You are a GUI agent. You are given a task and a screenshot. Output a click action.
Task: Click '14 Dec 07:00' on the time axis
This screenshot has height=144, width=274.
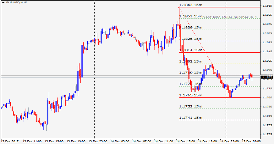click(142, 141)
